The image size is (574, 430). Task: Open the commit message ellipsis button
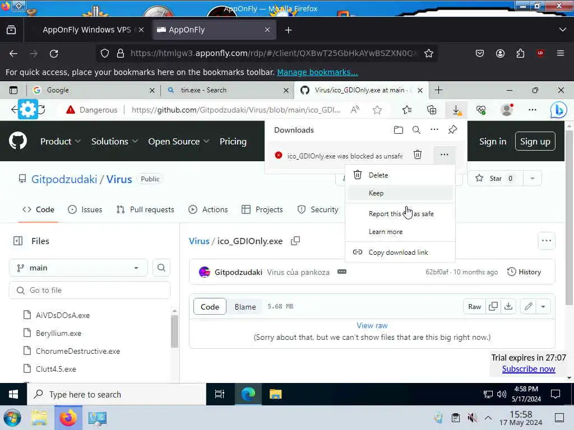click(x=341, y=272)
